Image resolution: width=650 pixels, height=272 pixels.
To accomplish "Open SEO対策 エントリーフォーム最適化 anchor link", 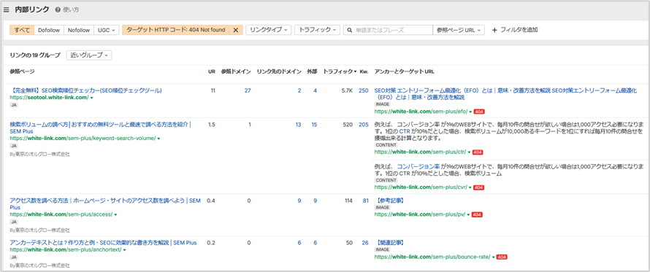I will pos(505,94).
